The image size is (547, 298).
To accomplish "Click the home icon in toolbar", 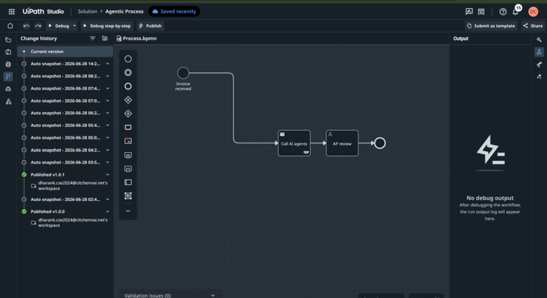I will (10, 26).
